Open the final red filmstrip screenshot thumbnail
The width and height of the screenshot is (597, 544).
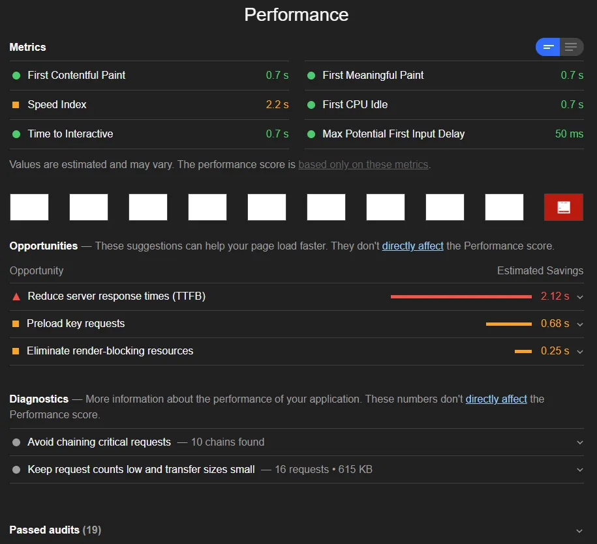(564, 207)
